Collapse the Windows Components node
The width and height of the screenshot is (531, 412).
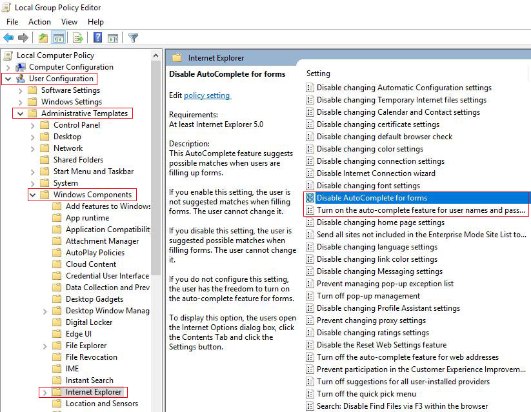pos(32,195)
